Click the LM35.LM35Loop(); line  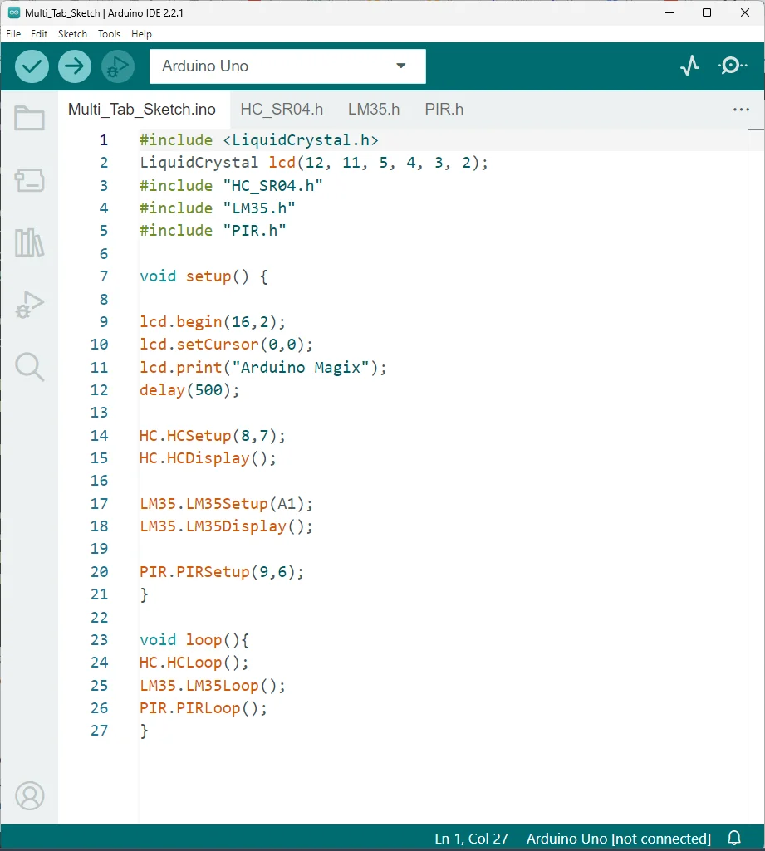pyautogui.click(x=213, y=686)
